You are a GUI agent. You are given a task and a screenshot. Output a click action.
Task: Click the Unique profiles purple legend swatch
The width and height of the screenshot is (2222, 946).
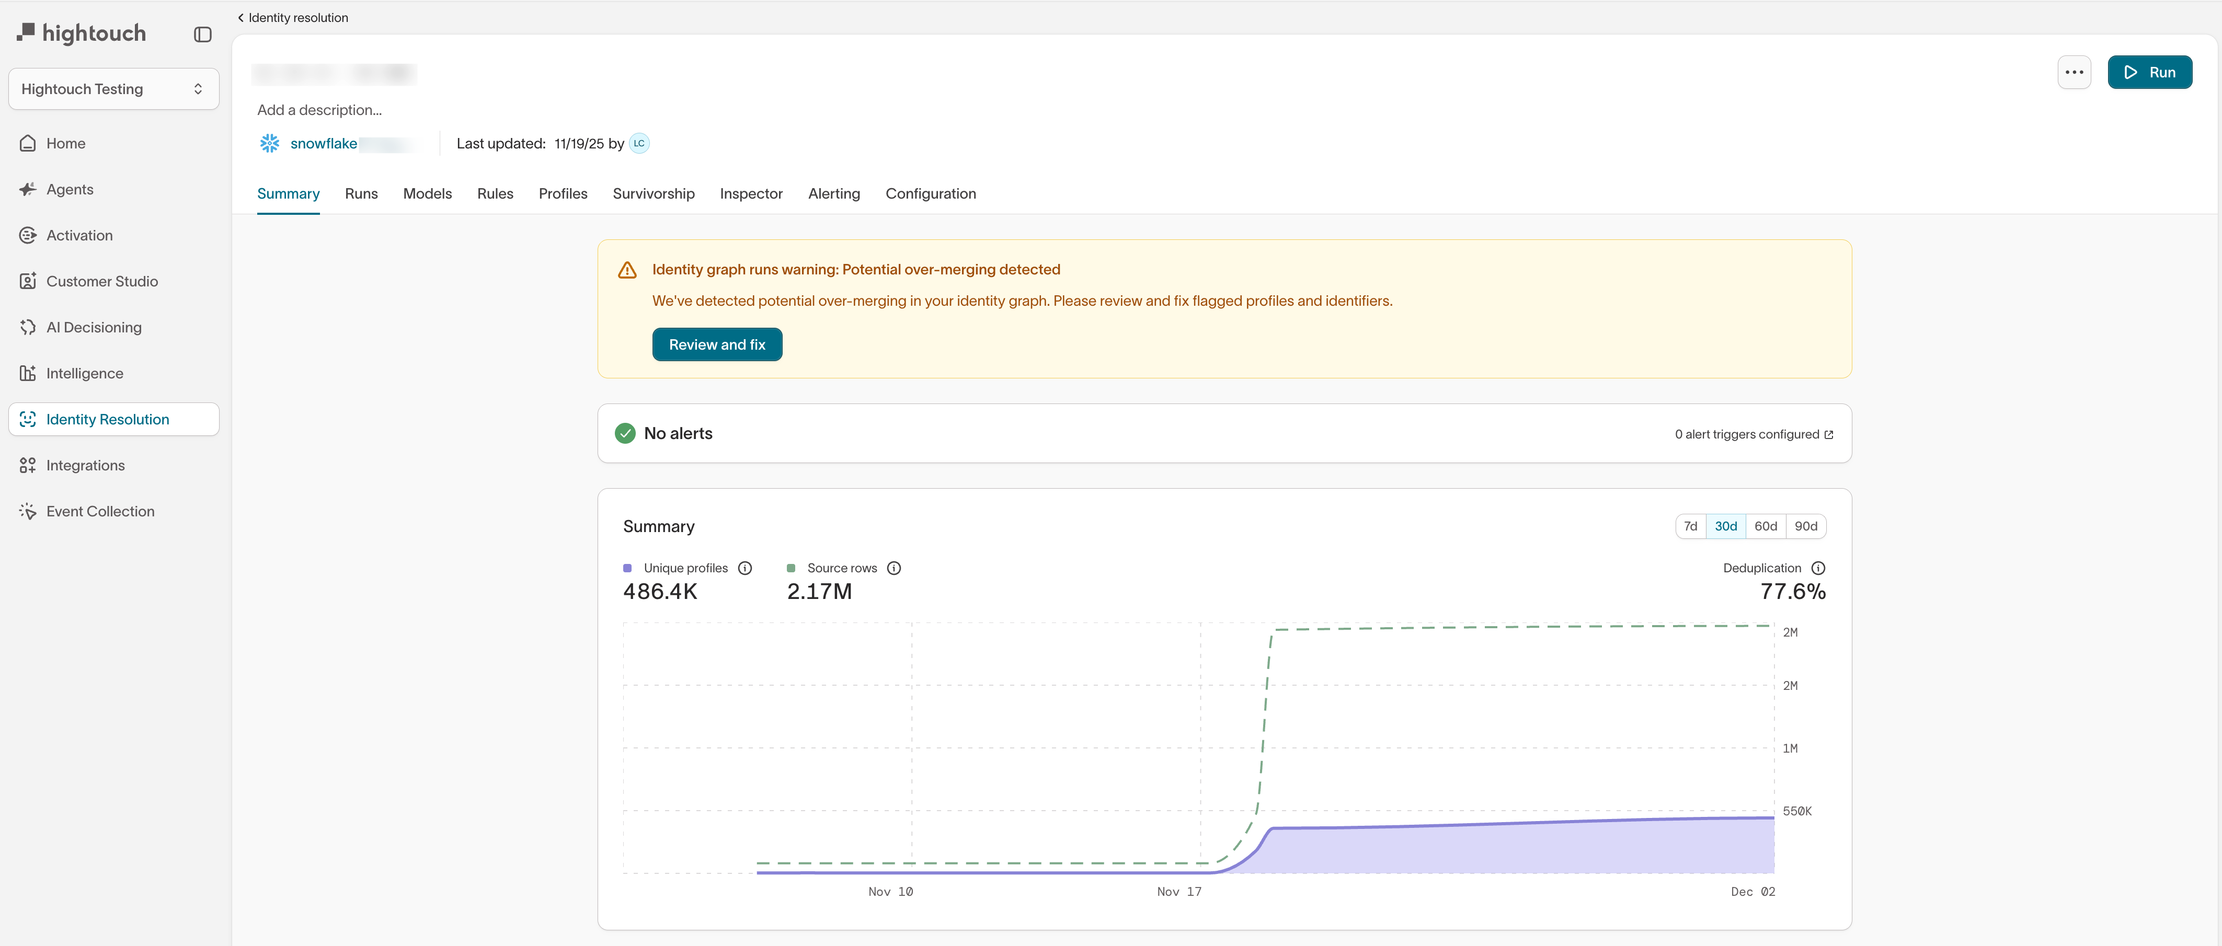[627, 568]
